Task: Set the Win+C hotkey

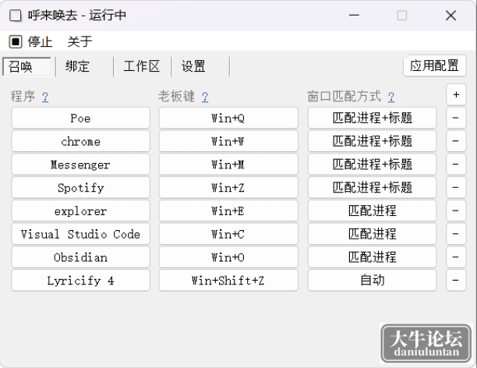Action: [x=228, y=234]
